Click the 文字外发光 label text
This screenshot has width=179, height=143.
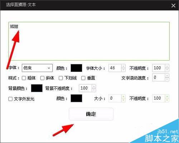tap(24, 99)
